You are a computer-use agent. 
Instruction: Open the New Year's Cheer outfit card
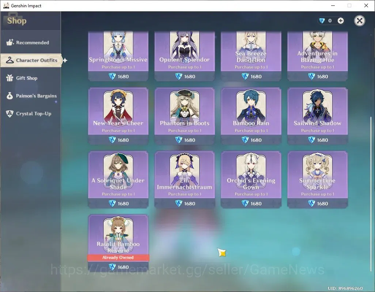118,116
